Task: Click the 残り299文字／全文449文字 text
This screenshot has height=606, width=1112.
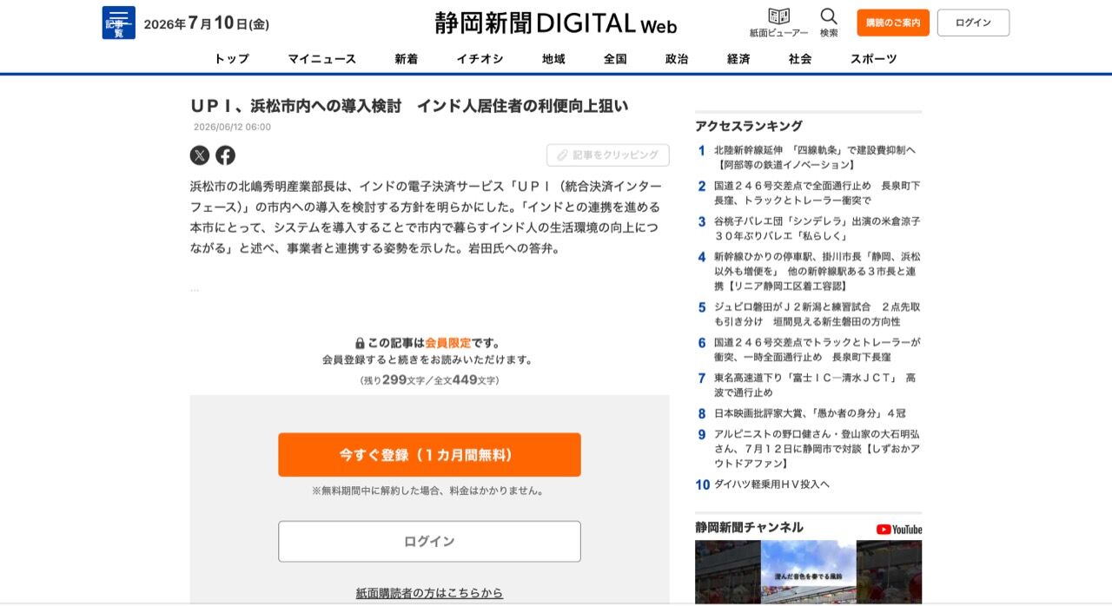Action: pos(429,380)
